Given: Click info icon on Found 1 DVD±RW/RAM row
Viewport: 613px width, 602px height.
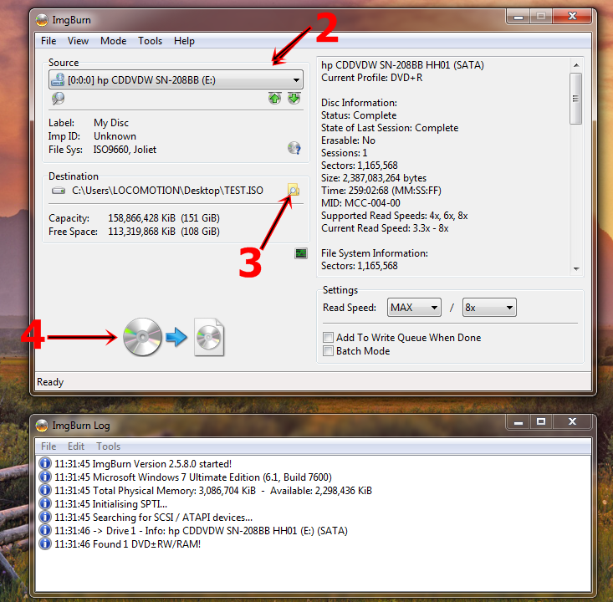Looking at the screenshot, I should 45,543.
